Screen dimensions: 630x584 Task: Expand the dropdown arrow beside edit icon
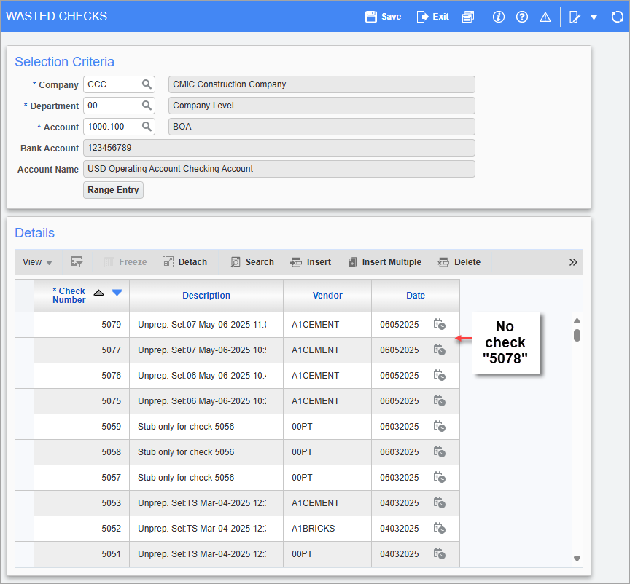click(x=594, y=17)
